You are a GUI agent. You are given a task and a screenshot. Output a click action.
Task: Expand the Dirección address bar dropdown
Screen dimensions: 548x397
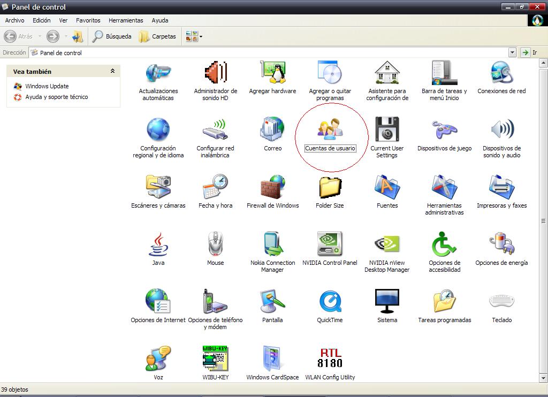pos(512,52)
